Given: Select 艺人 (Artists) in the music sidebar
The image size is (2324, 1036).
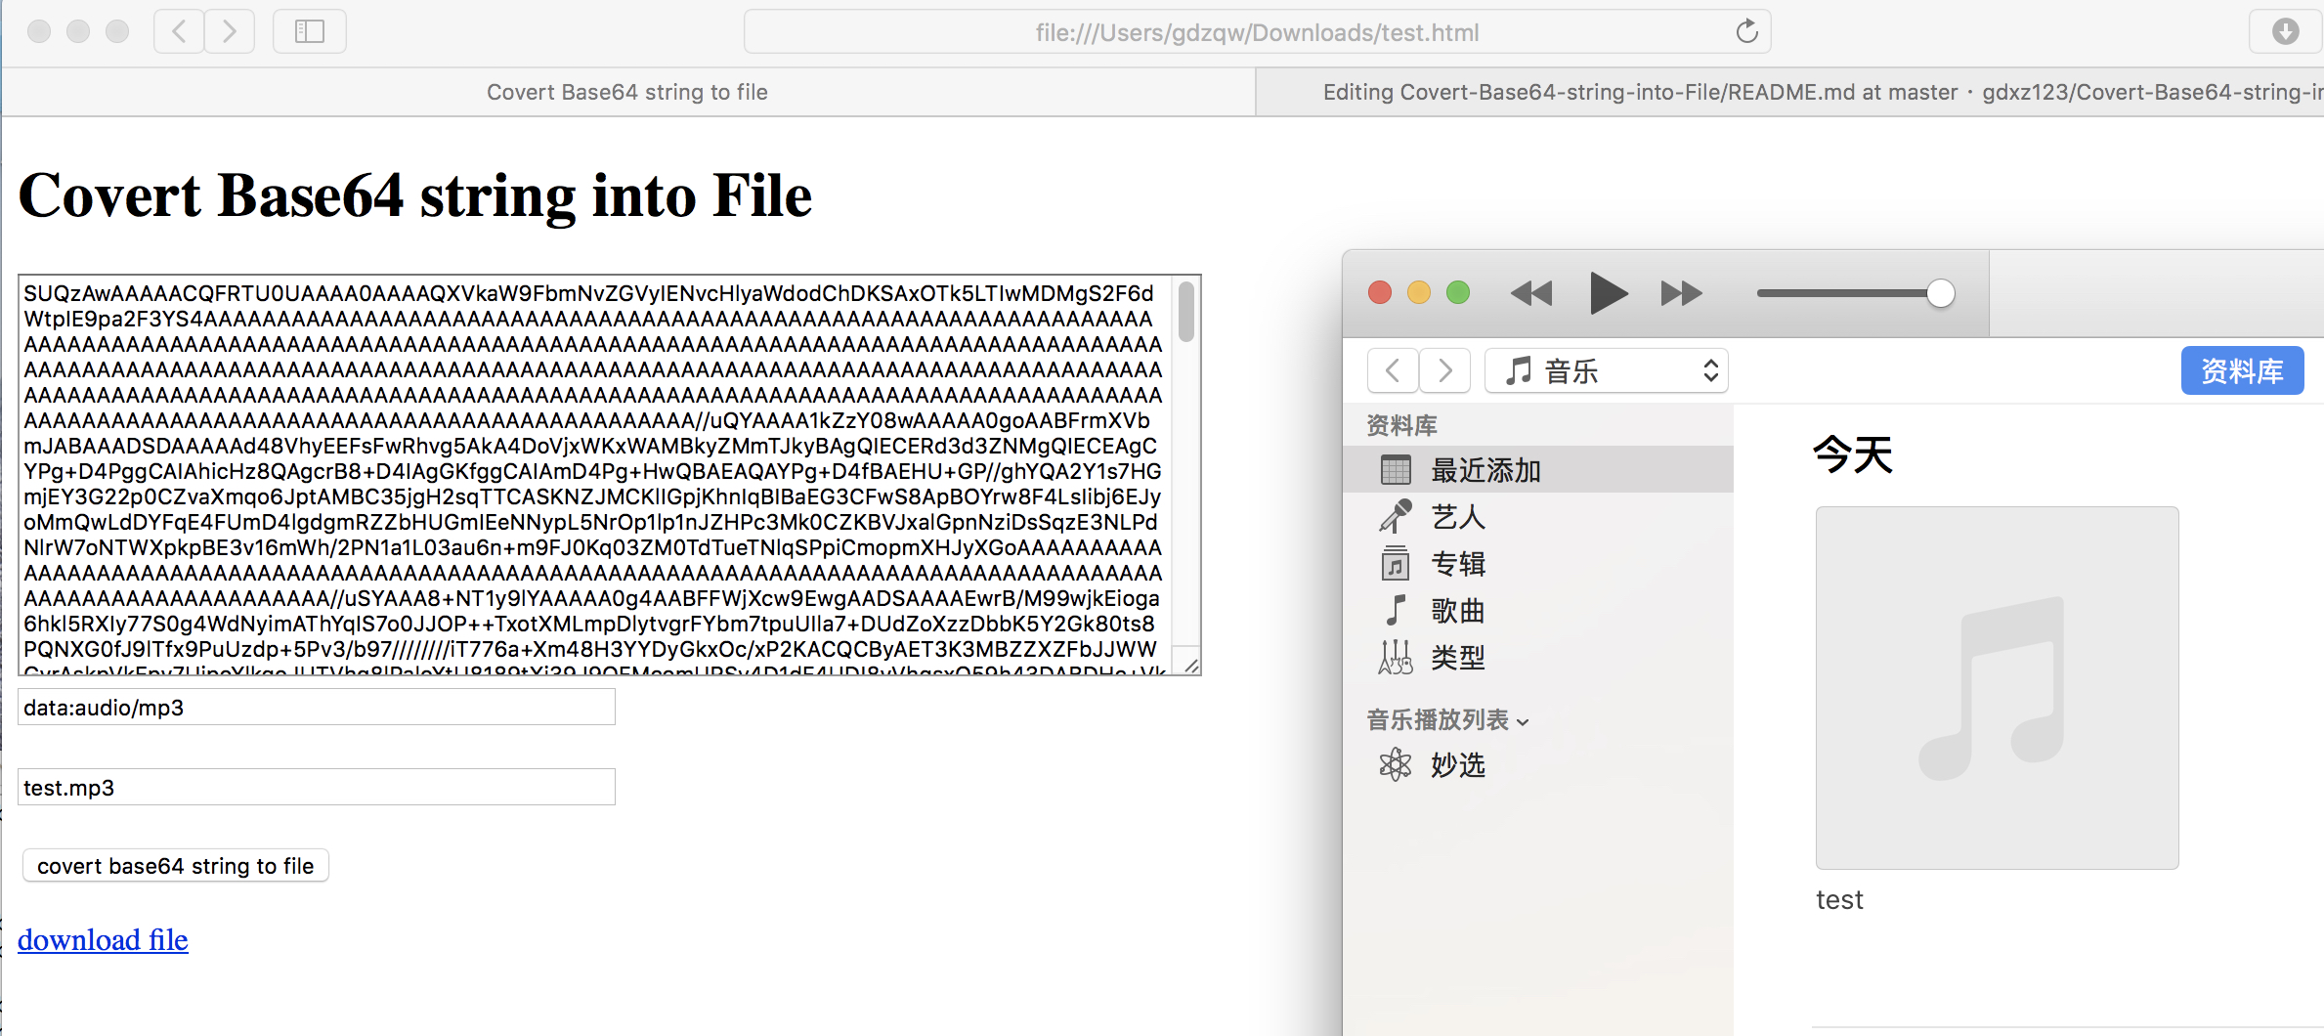Looking at the screenshot, I should pos(1458,517).
